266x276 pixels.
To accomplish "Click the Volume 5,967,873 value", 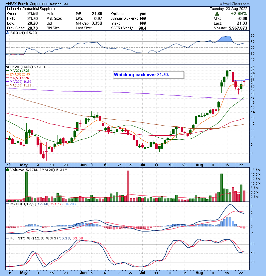I will 238,28.
